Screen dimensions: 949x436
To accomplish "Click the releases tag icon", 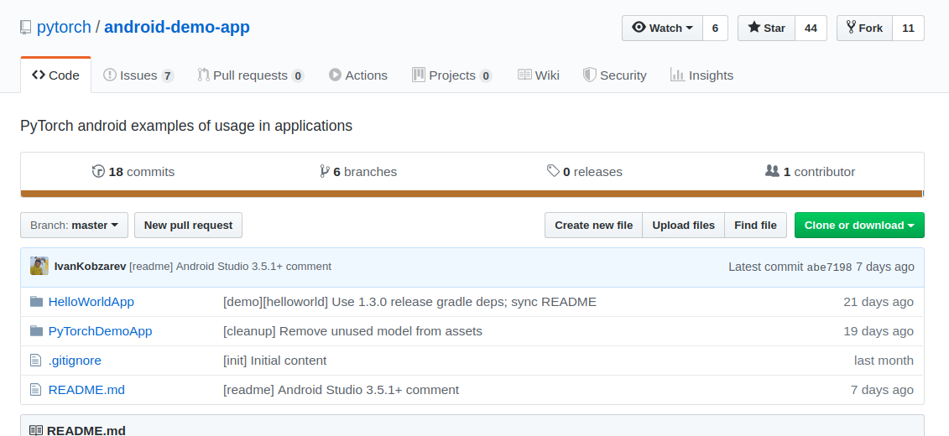I will (553, 172).
